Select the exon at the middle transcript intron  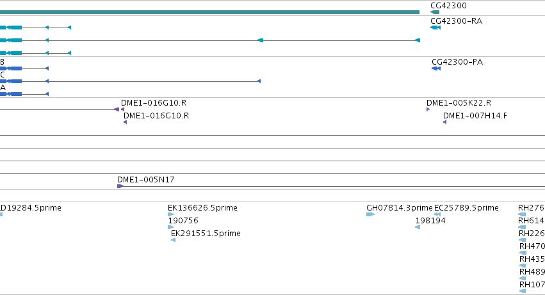coord(260,40)
